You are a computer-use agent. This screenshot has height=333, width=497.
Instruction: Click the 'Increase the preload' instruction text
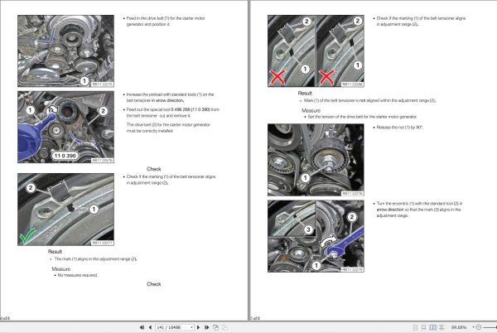click(x=170, y=97)
